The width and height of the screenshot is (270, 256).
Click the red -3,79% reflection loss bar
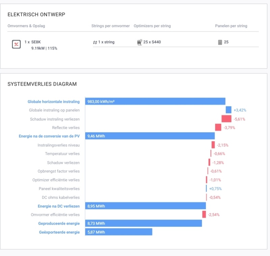[218, 127]
